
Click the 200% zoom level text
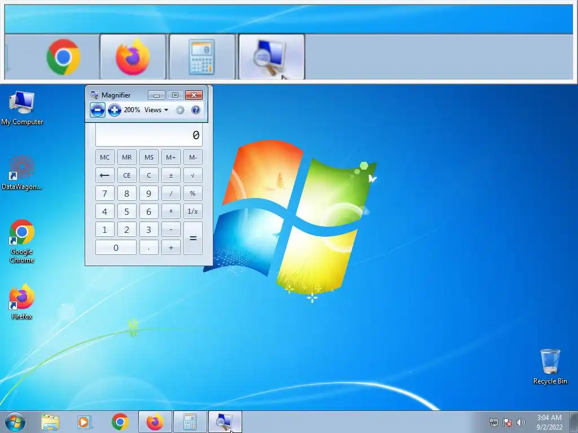(132, 110)
